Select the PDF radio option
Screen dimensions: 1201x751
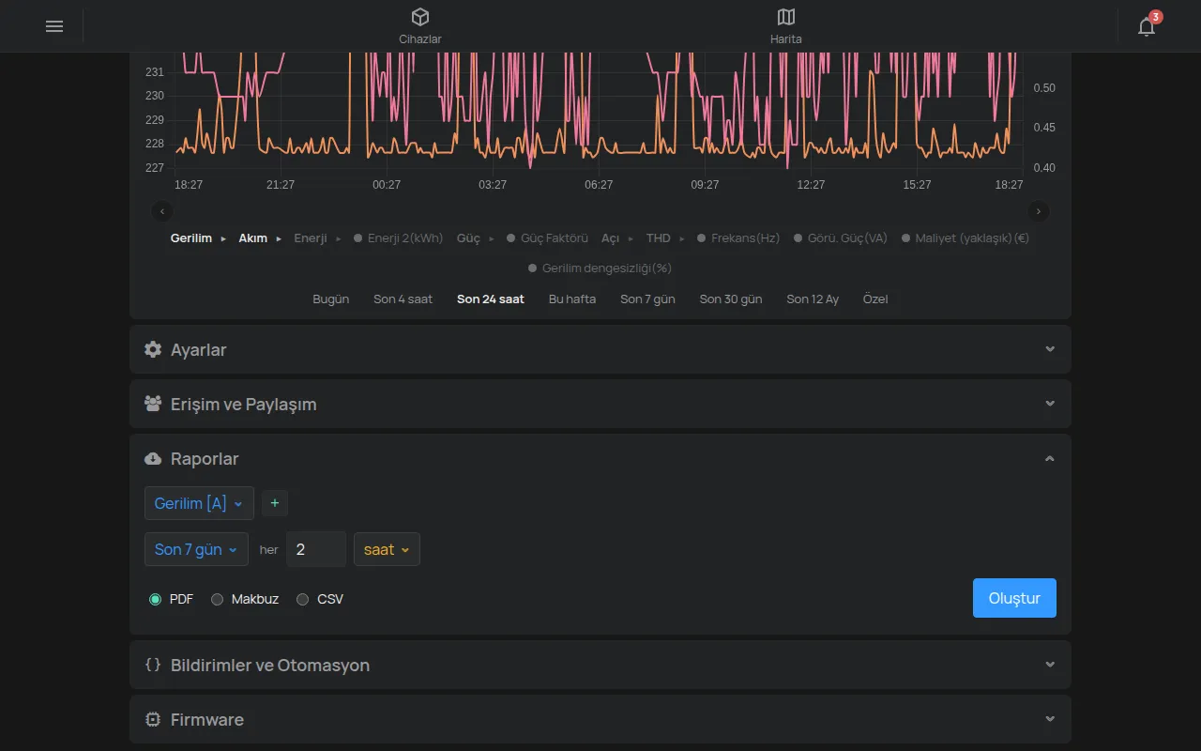[x=155, y=599]
